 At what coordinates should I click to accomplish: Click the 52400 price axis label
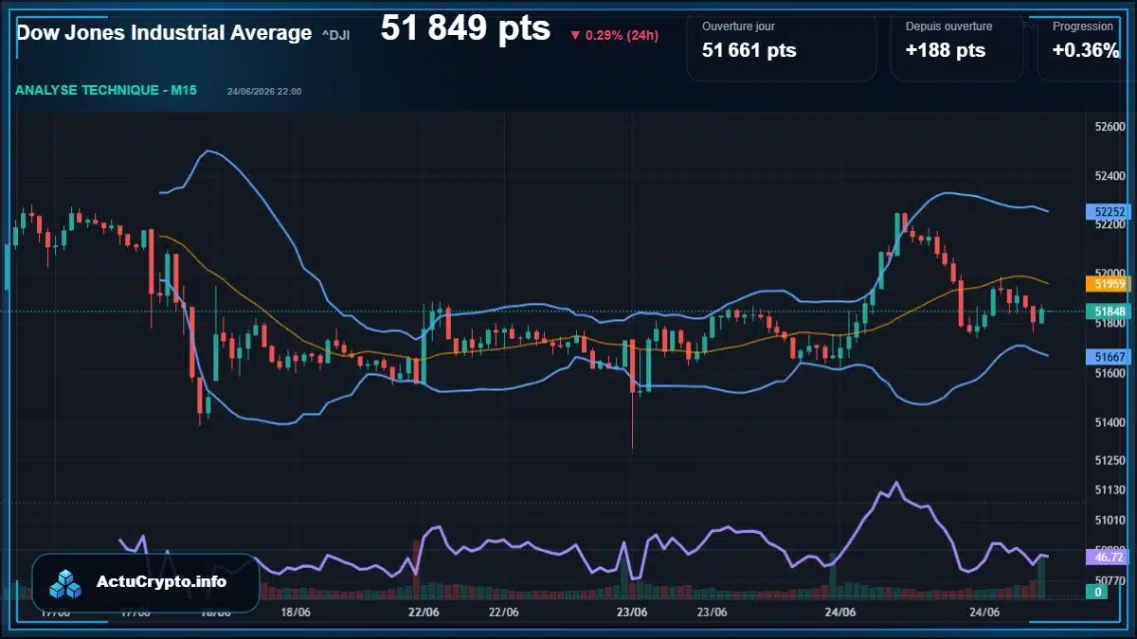coord(1109,176)
